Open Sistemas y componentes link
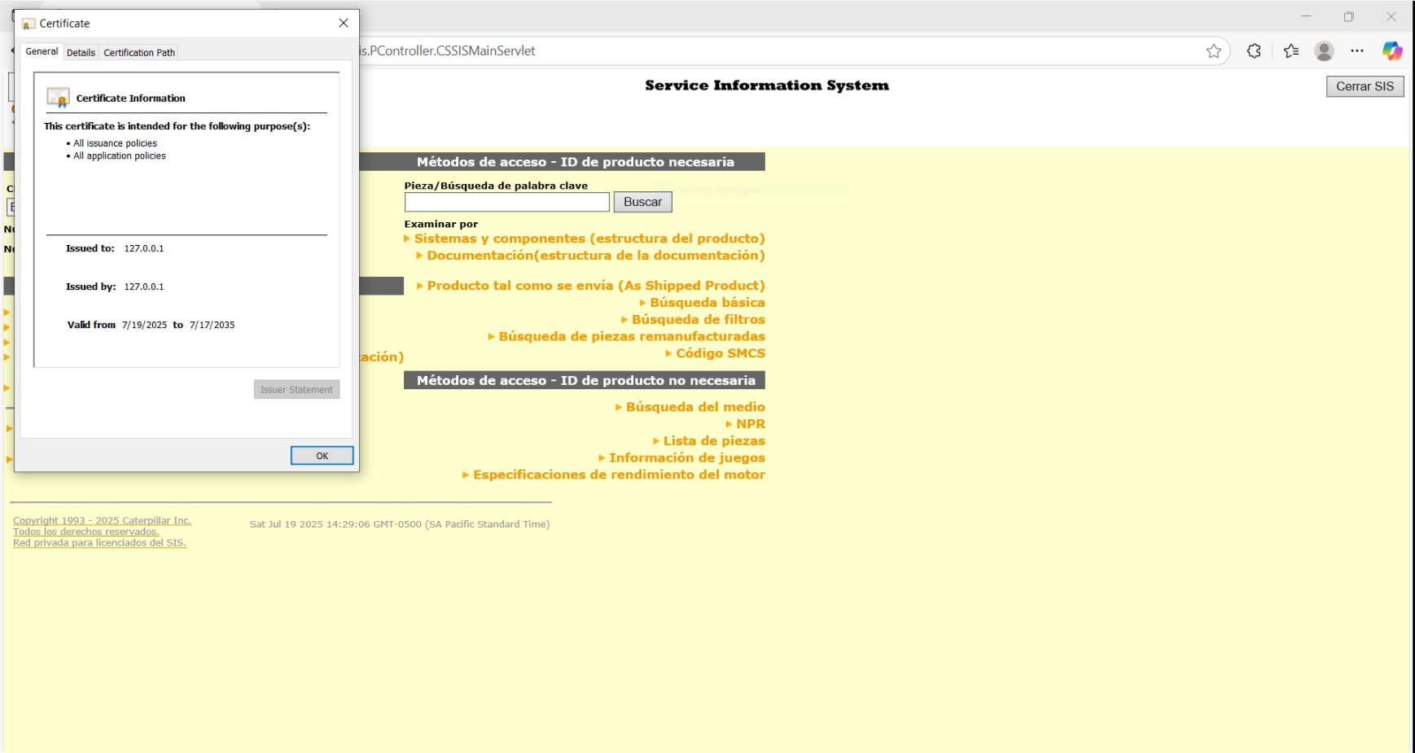Image resolution: width=1415 pixels, height=753 pixels. 589,239
